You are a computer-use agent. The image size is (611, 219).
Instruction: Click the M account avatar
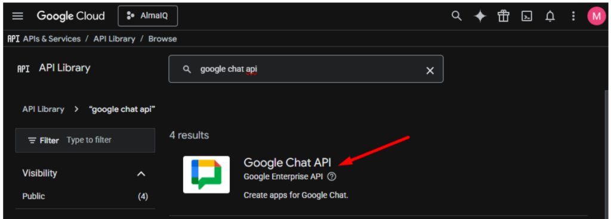[x=596, y=16]
